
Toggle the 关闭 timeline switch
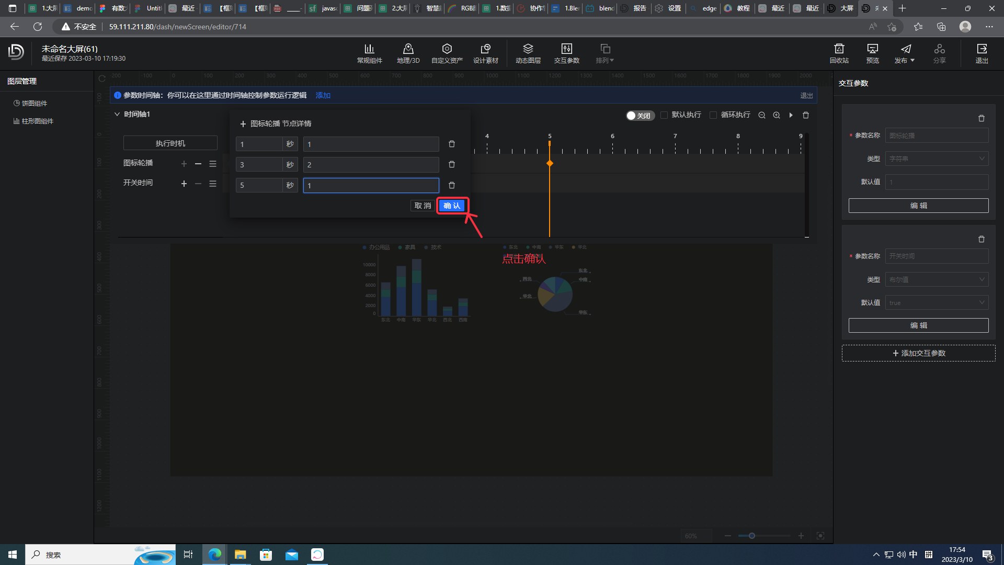(x=640, y=116)
